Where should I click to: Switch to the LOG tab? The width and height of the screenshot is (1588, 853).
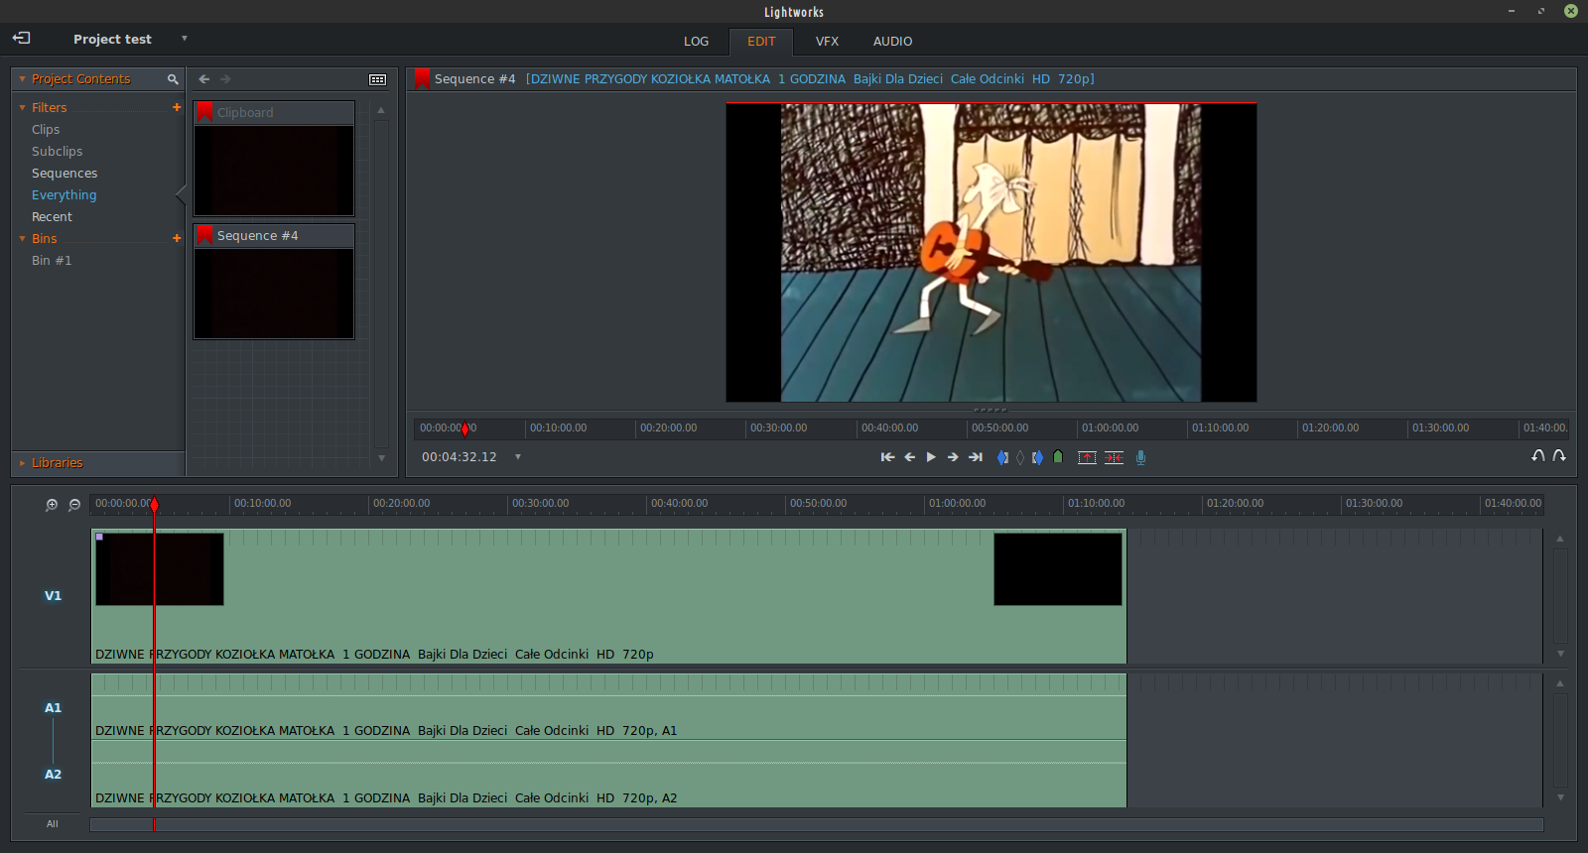696,42
